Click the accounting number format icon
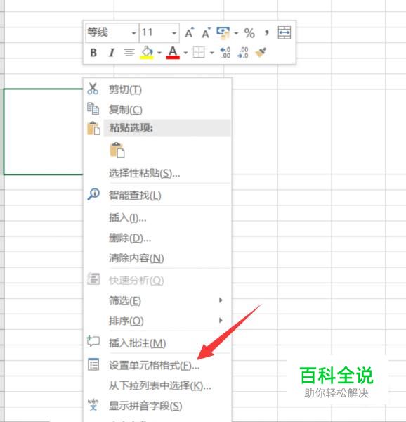 point(223,33)
